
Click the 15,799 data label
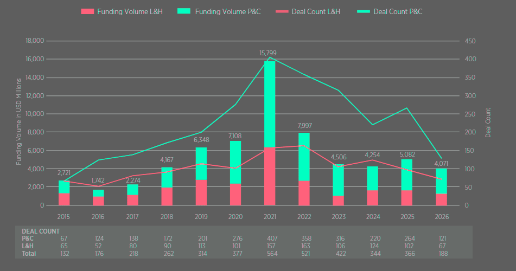tap(268, 53)
